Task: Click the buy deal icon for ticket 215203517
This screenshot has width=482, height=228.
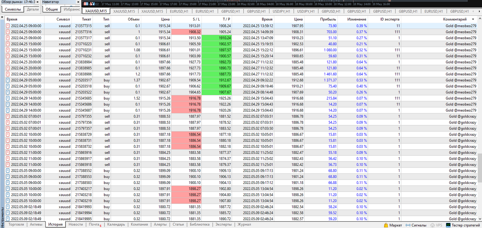Action: (8, 80)
